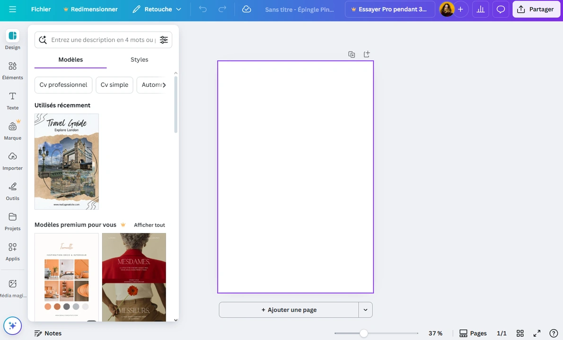Open the search filters icon in the panel
This screenshot has width=563, height=340.
coord(164,40)
